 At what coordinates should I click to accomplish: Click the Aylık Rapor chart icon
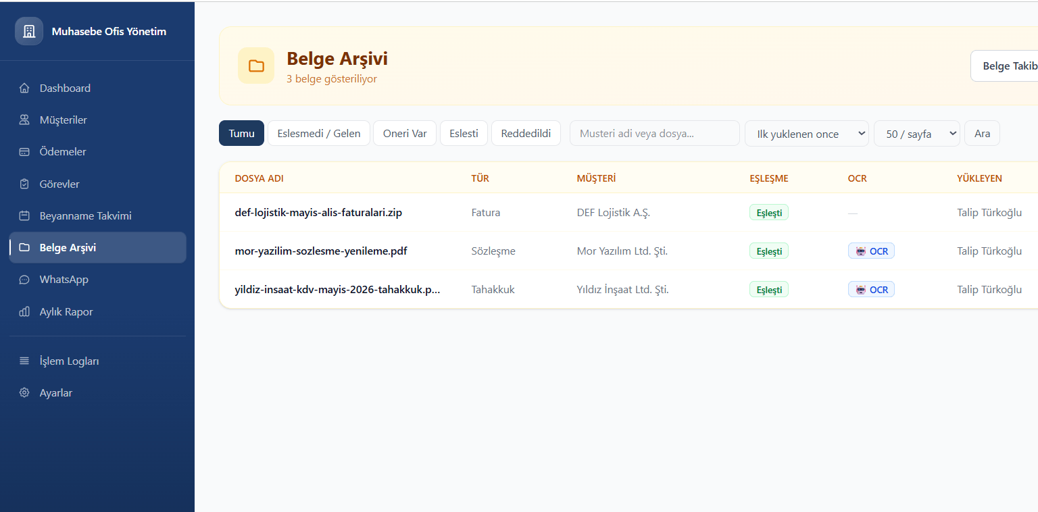tap(24, 311)
